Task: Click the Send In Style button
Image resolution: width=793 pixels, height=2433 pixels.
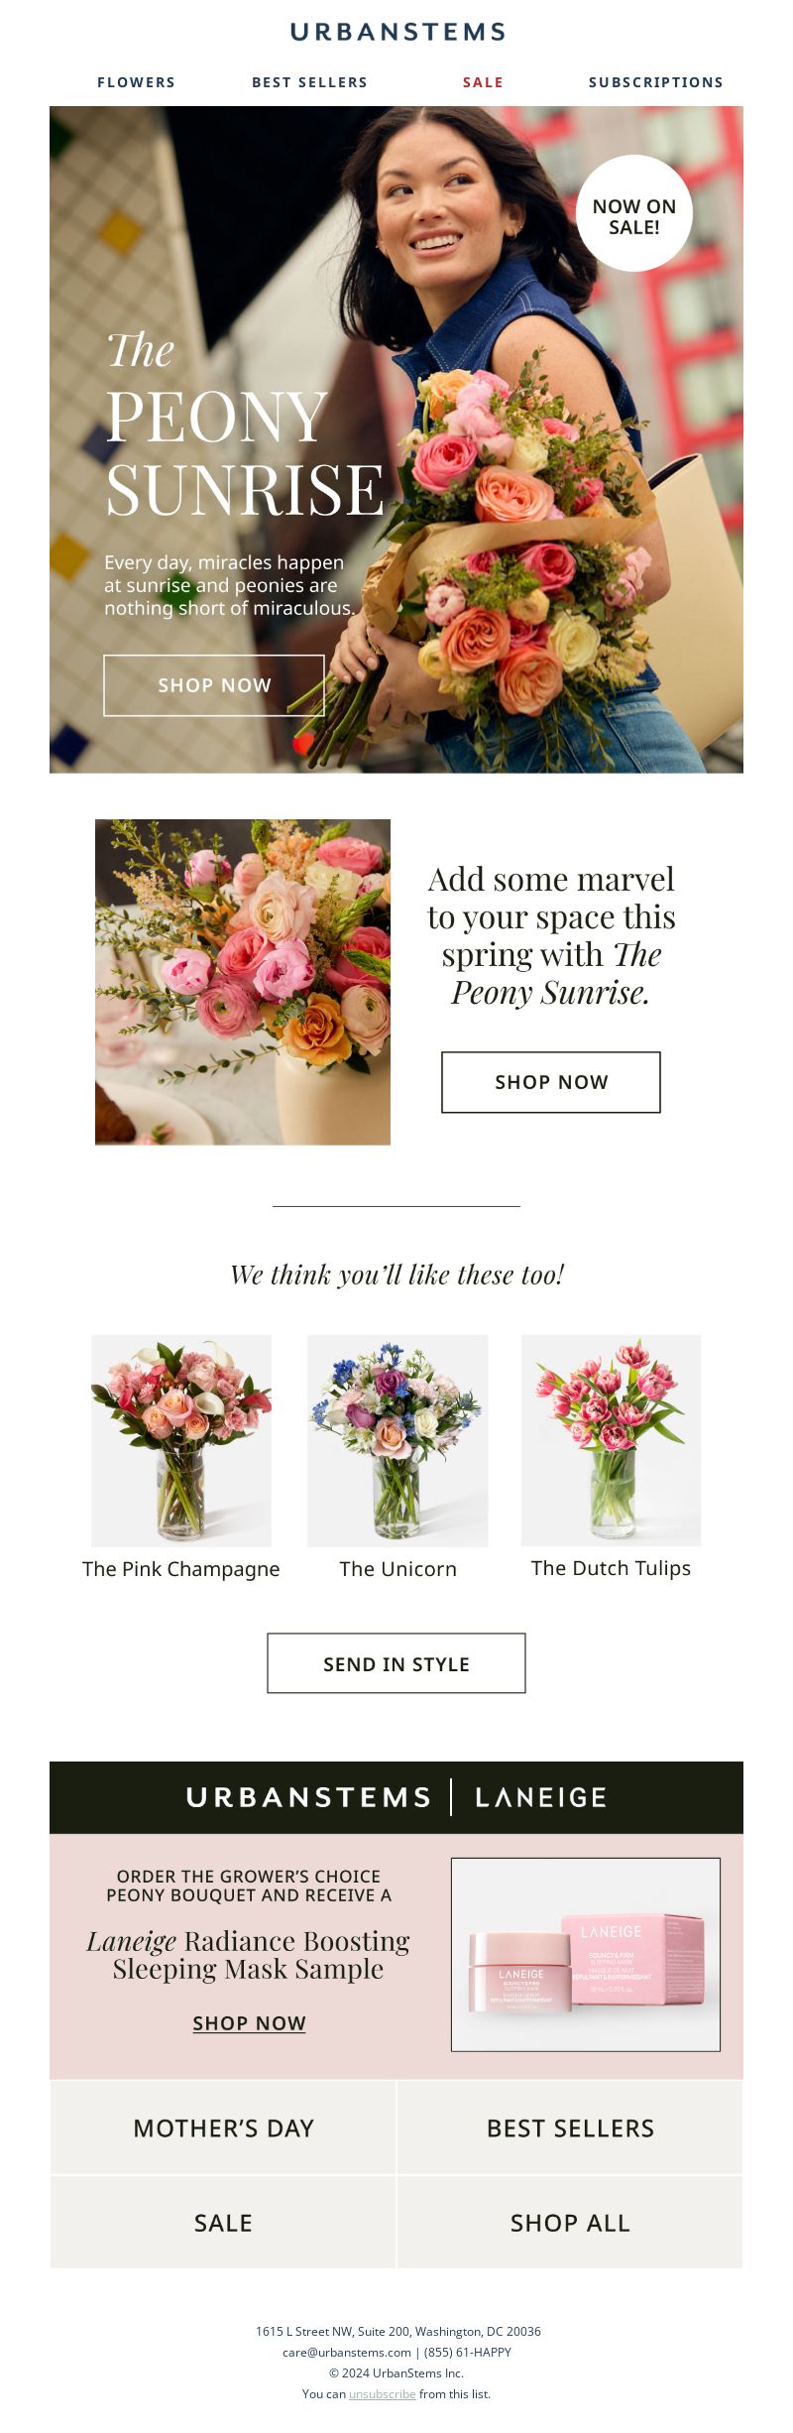Action: point(396,1663)
